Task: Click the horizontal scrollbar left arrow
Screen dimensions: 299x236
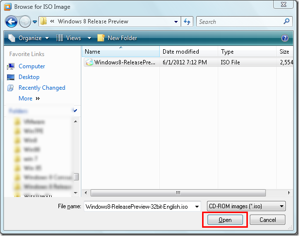Action: (x=86, y=193)
